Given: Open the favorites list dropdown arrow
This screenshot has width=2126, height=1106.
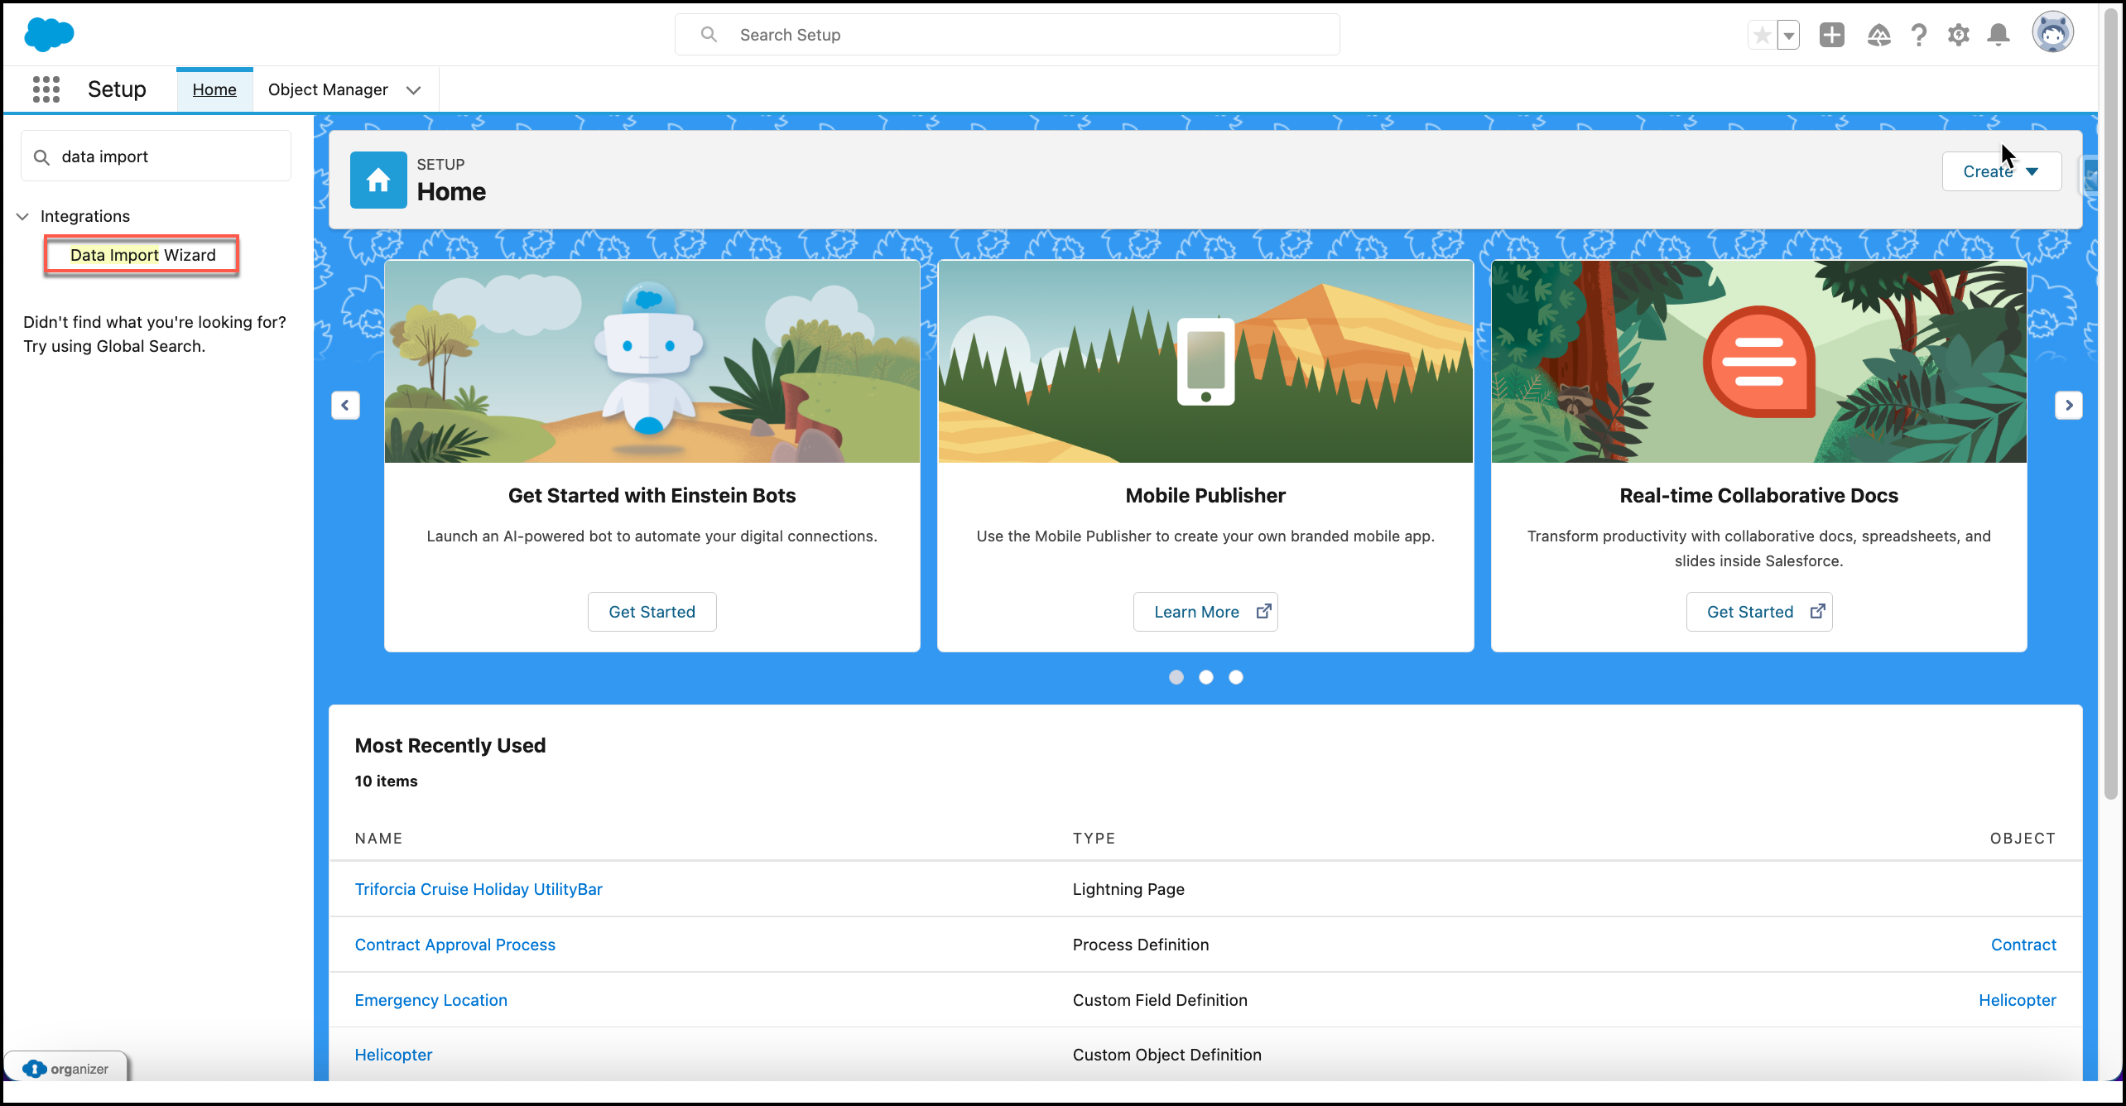Looking at the screenshot, I should [1789, 35].
